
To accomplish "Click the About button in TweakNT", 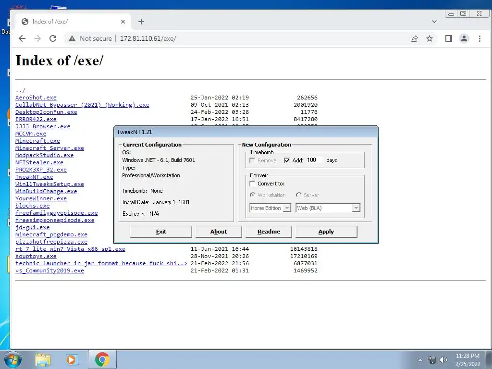I will (x=219, y=232).
